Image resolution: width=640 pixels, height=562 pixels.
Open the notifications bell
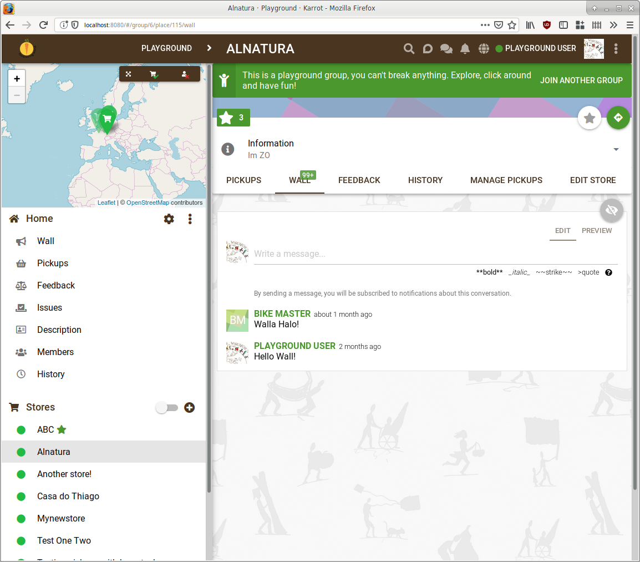[x=465, y=49]
